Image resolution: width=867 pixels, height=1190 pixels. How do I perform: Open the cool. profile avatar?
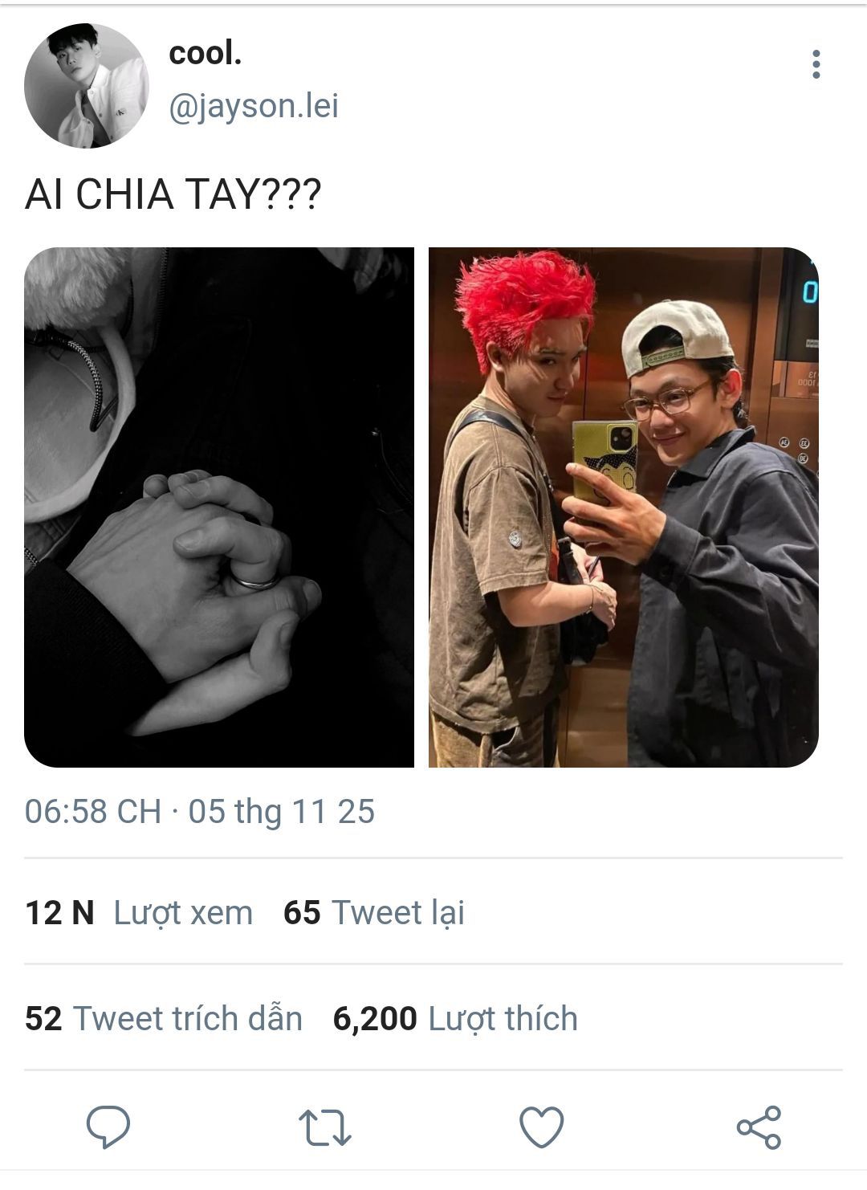[x=87, y=86]
